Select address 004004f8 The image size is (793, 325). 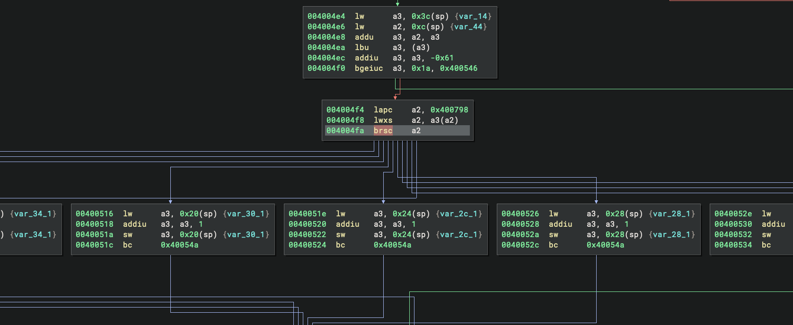click(345, 120)
